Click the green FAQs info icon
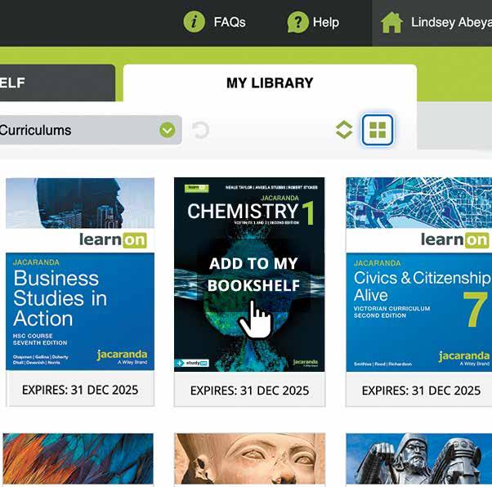The image size is (492, 487). (x=195, y=22)
